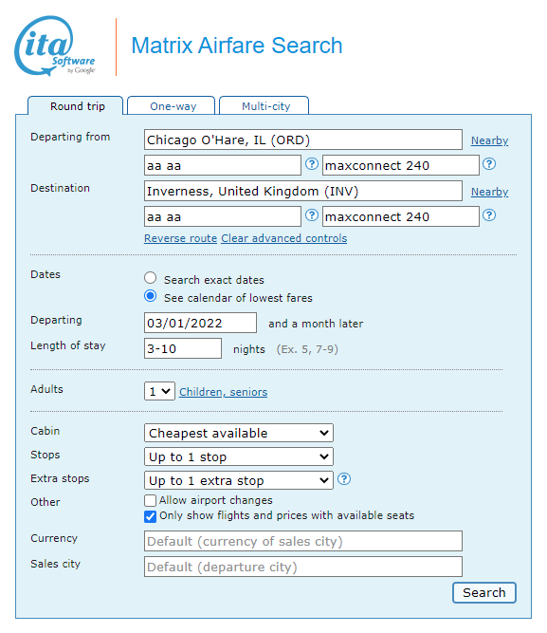This screenshot has width=547, height=633.
Task: Open help icon beside departure routing codes
Action: tap(311, 164)
